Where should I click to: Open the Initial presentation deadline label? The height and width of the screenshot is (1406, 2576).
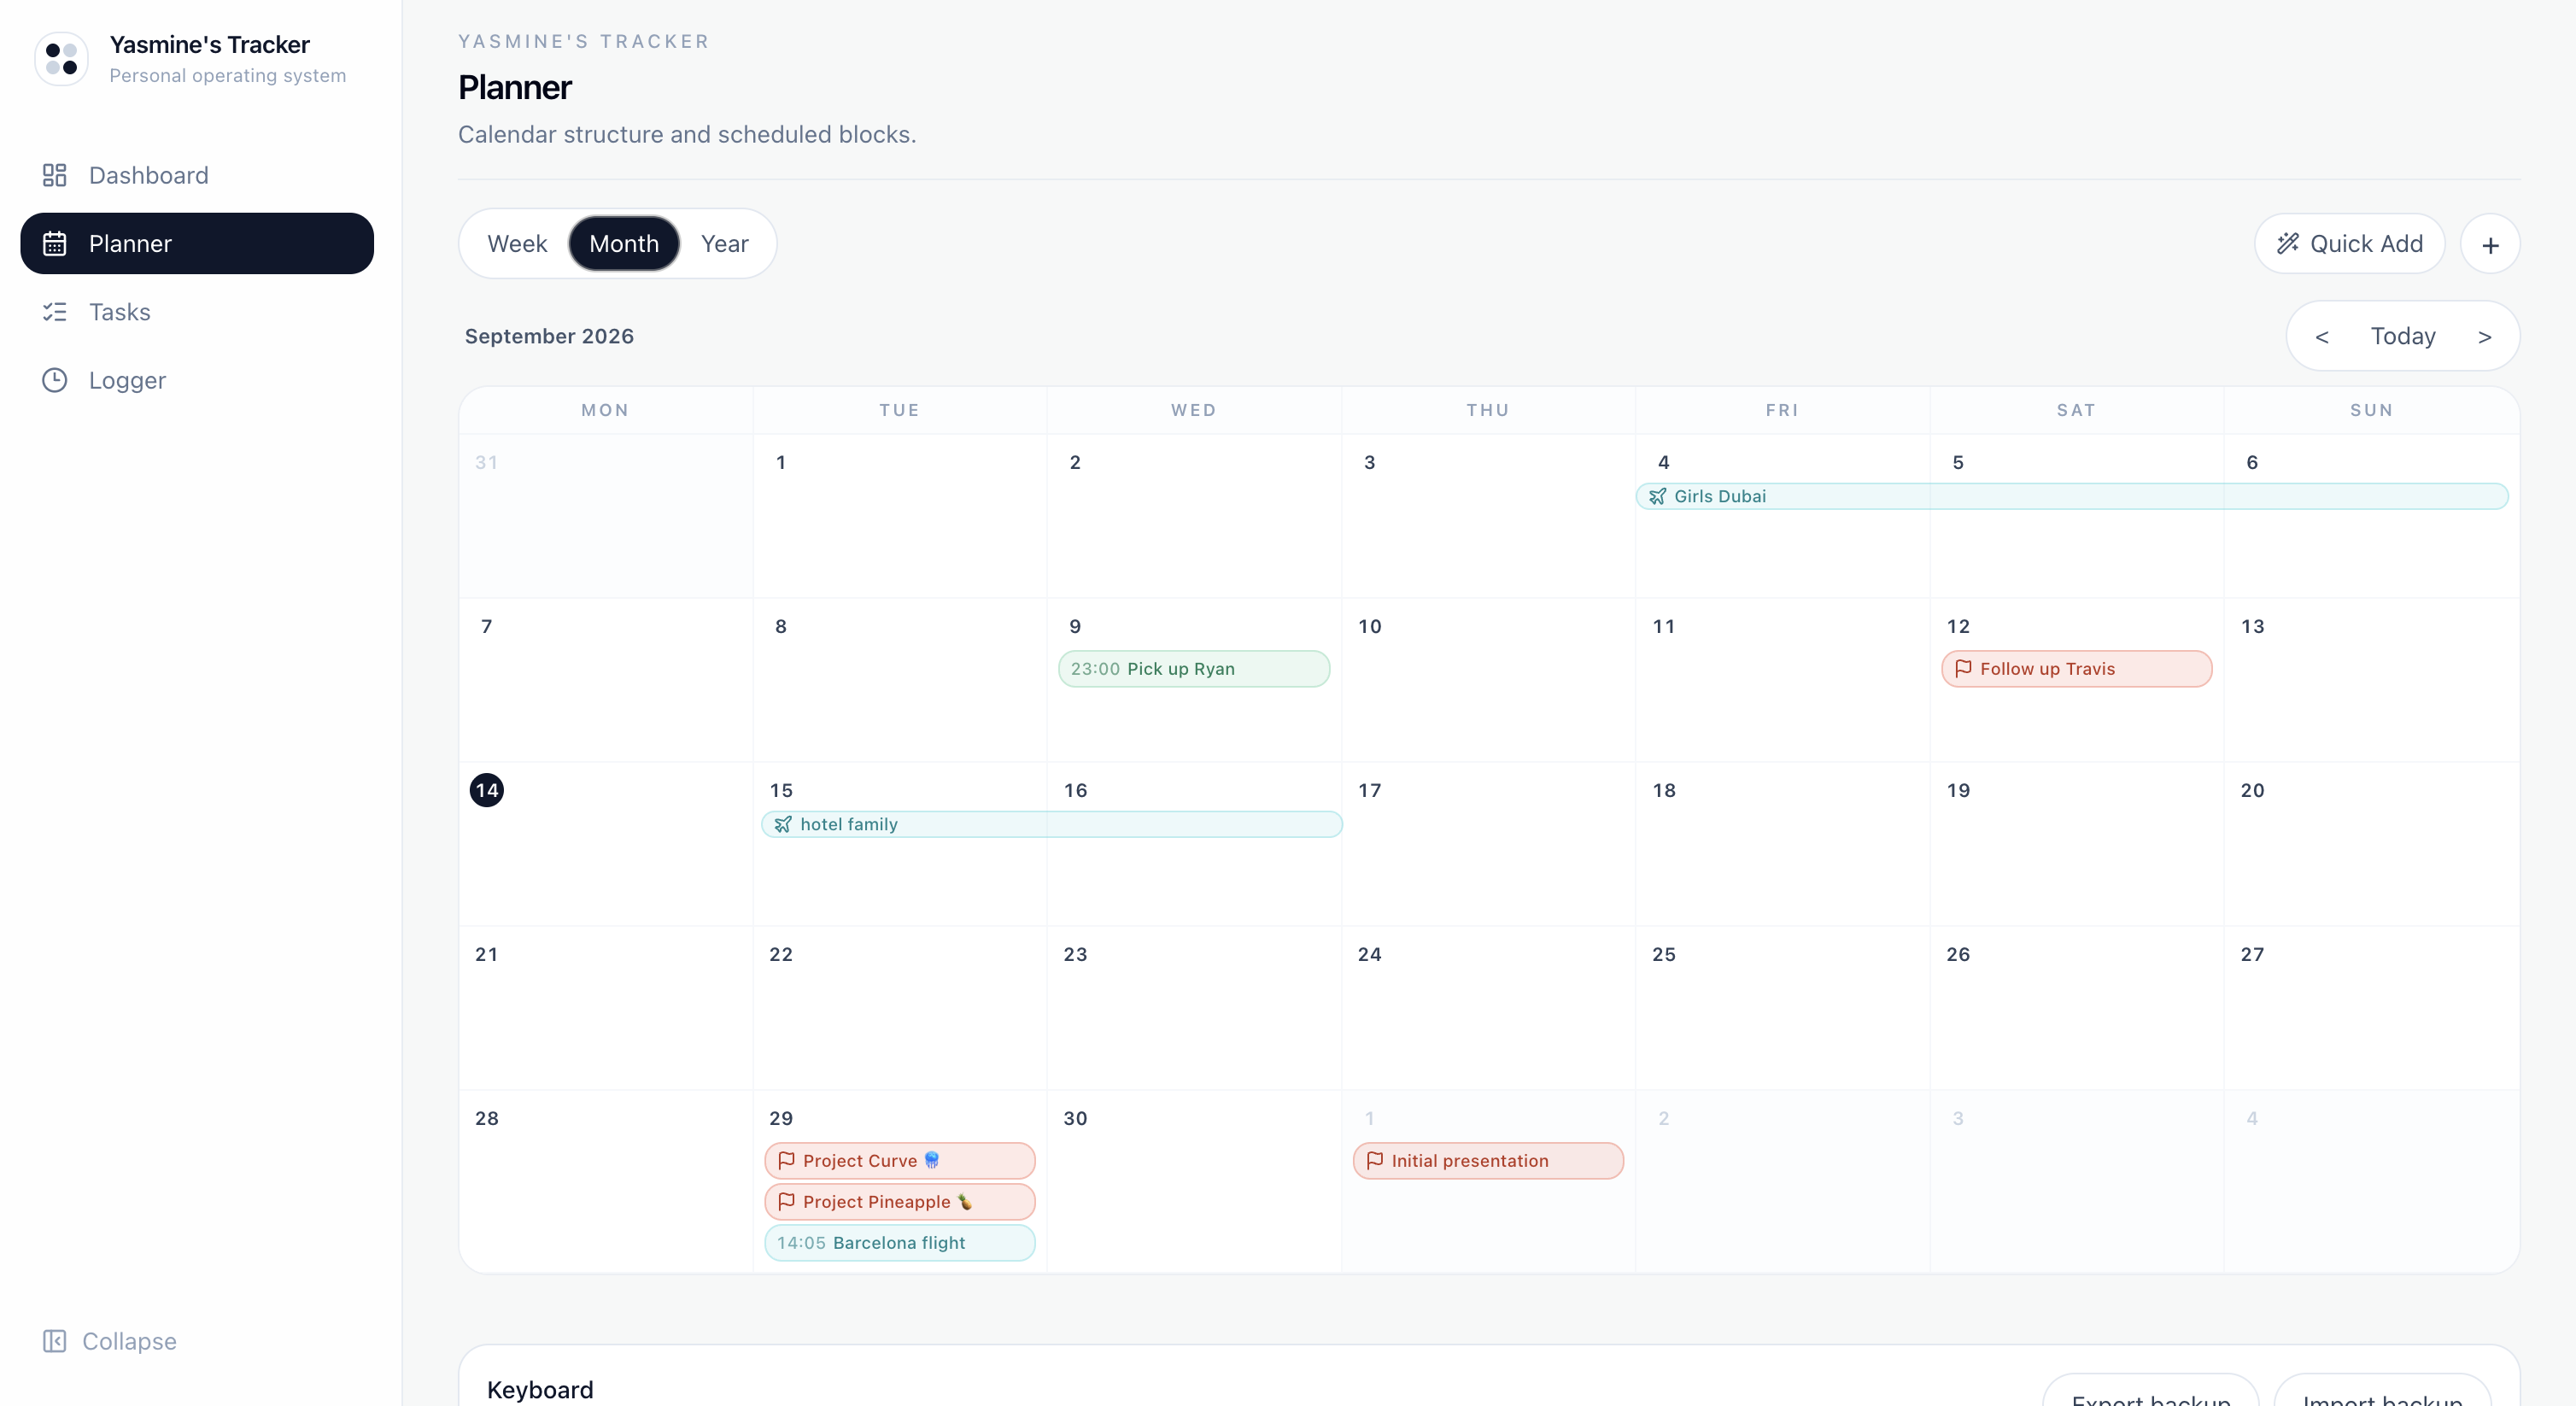point(1470,1160)
